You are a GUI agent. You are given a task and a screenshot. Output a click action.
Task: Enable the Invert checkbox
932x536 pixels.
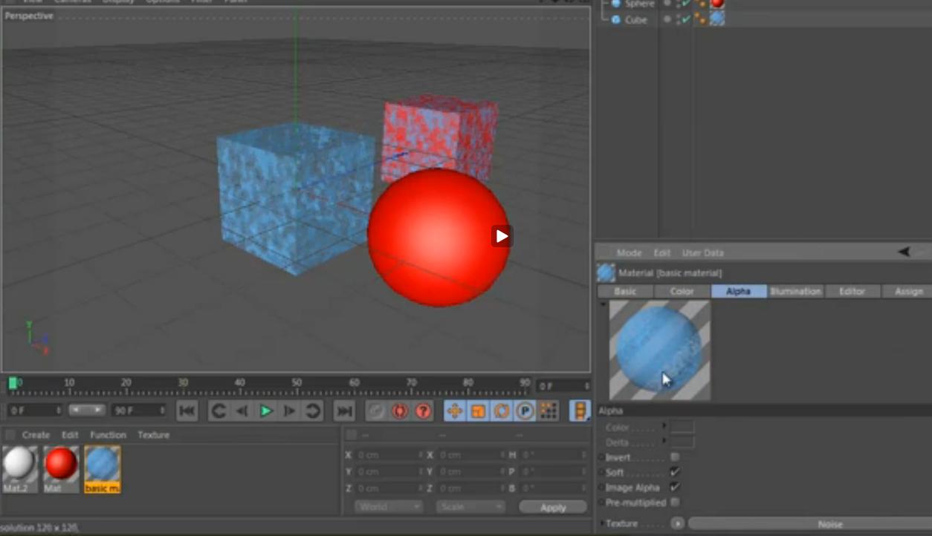[x=675, y=457]
